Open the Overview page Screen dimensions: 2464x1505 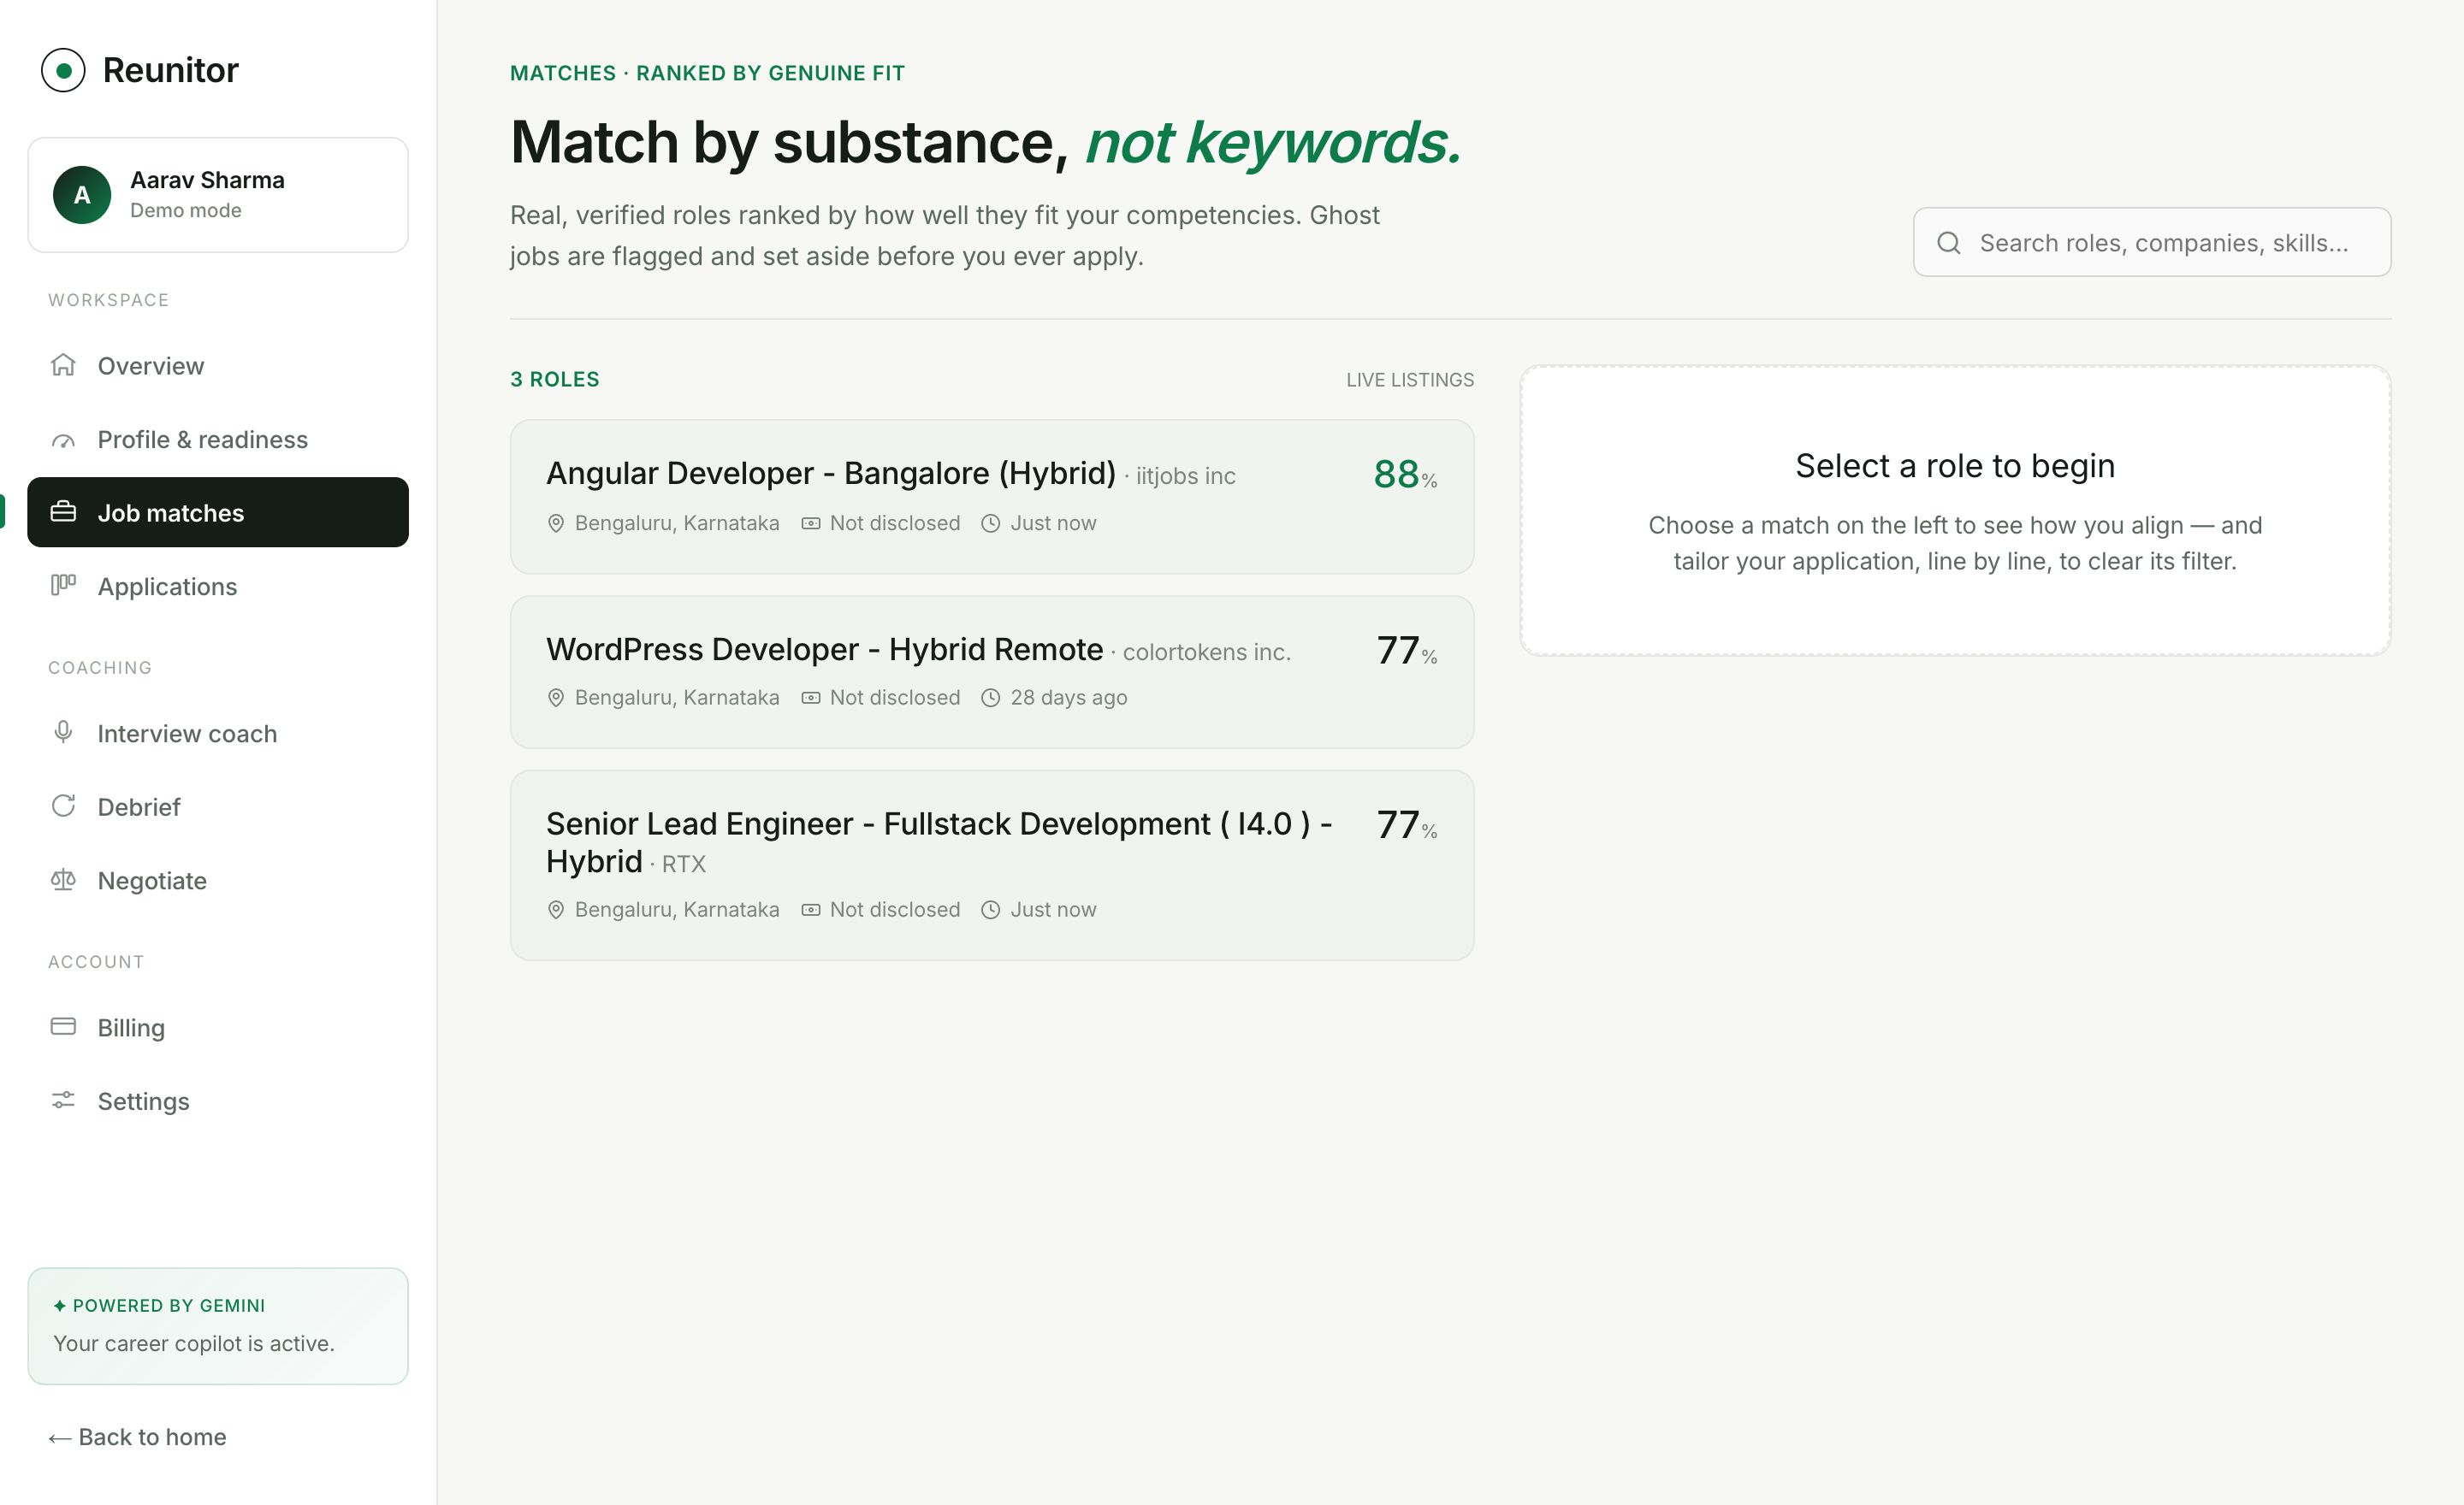[218, 366]
